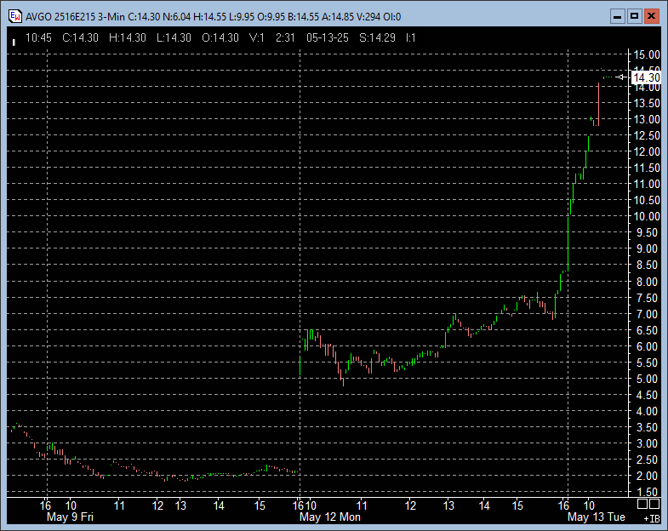Screen dimensions: 668x531
Task: Click the 5.50 price axis label
Action: [x=648, y=363]
